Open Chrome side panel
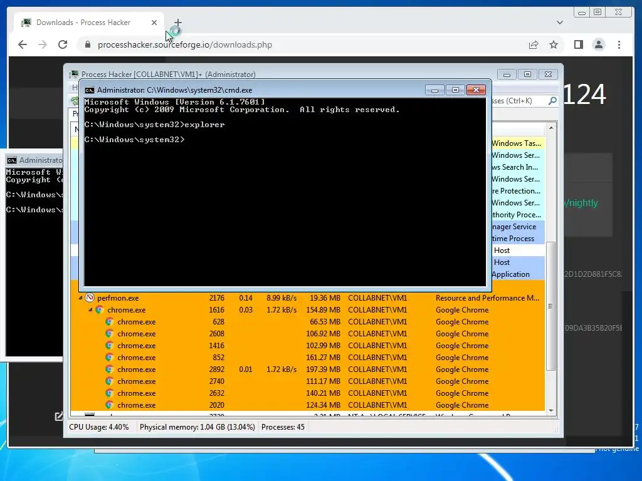This screenshot has width=642, height=481. 579,44
